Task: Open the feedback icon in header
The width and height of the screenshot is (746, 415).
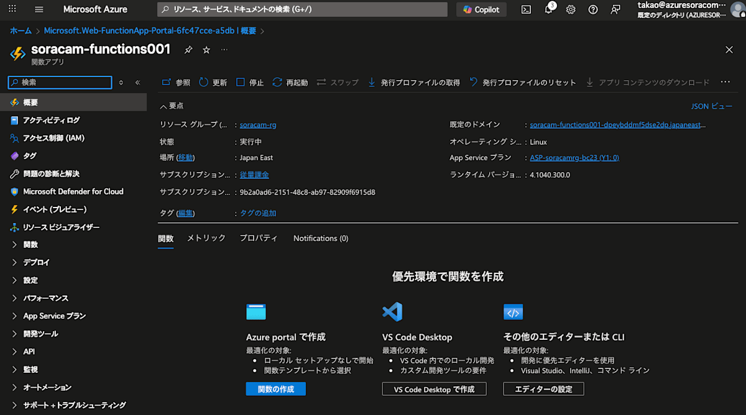Action: click(615, 9)
